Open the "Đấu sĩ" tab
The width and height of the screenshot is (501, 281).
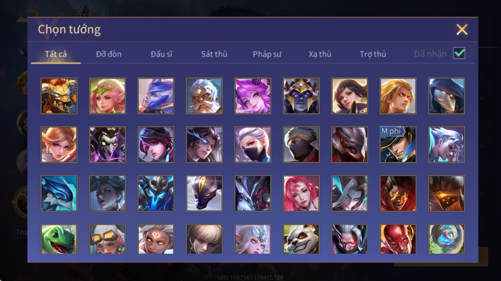click(x=162, y=54)
